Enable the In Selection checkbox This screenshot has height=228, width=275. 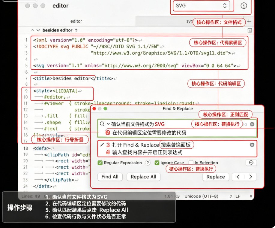coord(191,163)
